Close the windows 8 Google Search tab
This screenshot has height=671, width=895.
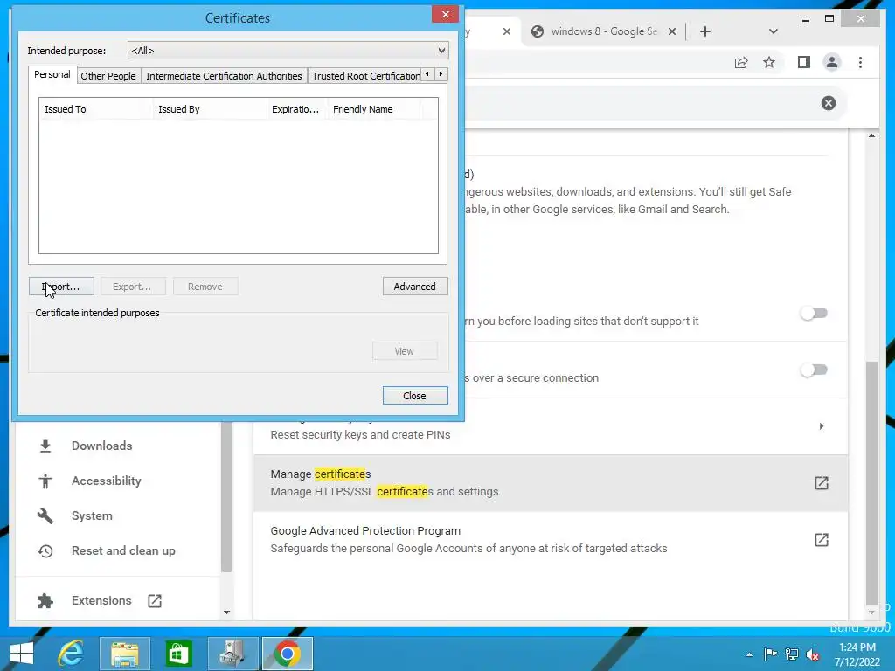click(672, 31)
